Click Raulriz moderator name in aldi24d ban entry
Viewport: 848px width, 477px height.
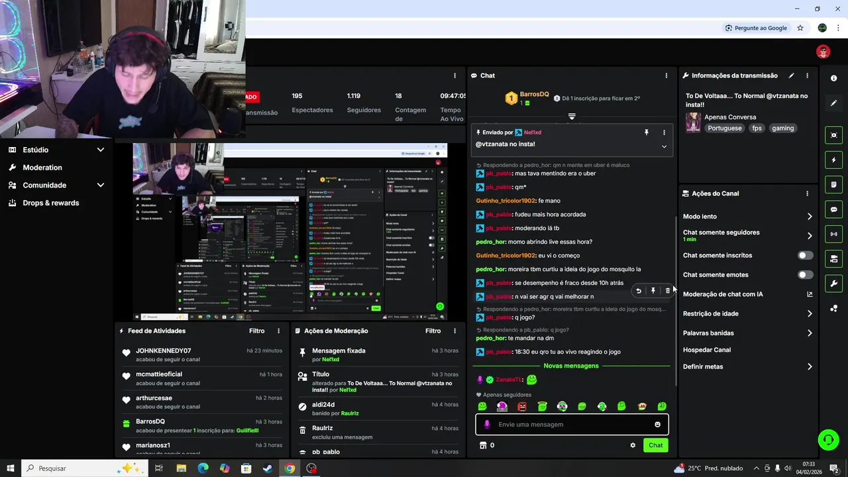coord(350,413)
